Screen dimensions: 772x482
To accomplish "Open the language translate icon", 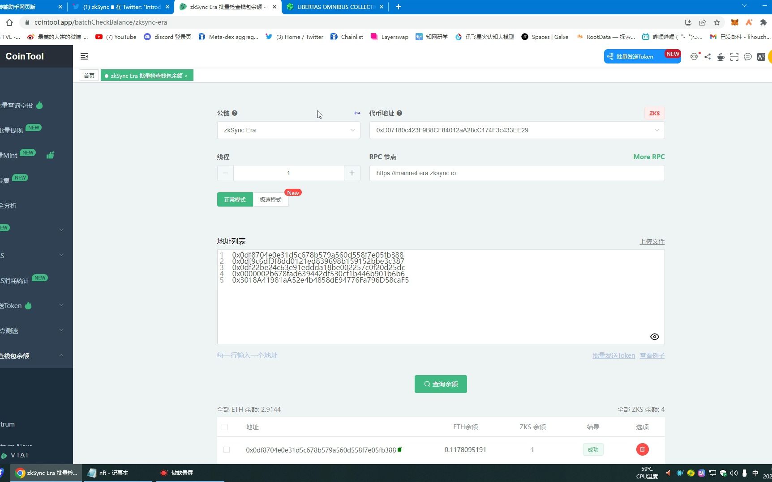I will tap(761, 56).
